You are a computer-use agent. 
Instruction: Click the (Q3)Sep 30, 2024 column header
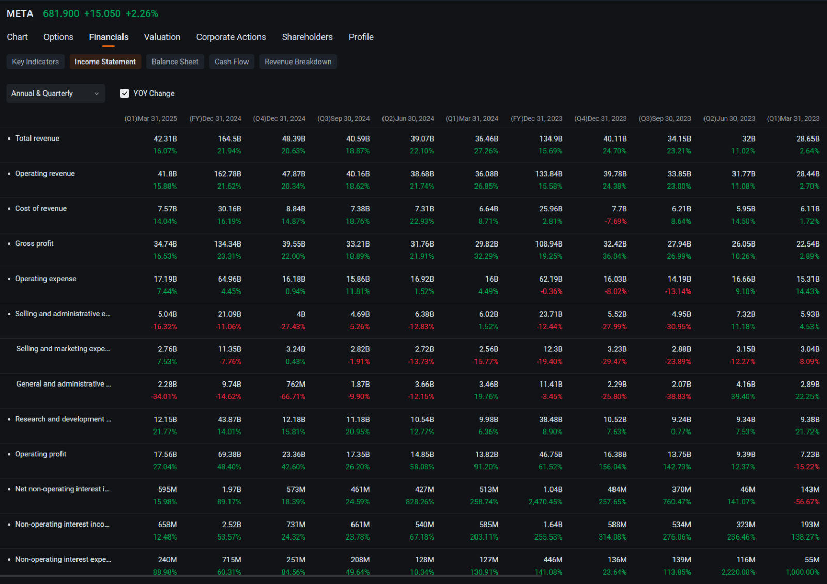point(344,119)
